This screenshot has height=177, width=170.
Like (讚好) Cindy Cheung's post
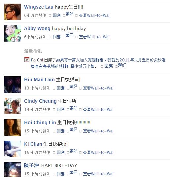pos(73,108)
